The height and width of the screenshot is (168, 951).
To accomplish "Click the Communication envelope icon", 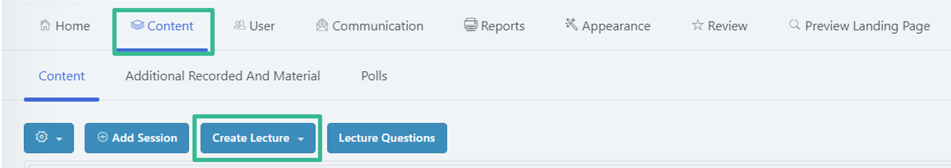I will click(x=322, y=25).
